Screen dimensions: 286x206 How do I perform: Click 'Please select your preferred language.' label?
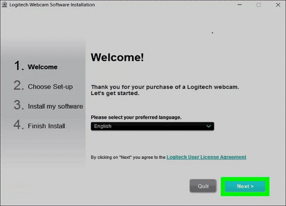136,117
